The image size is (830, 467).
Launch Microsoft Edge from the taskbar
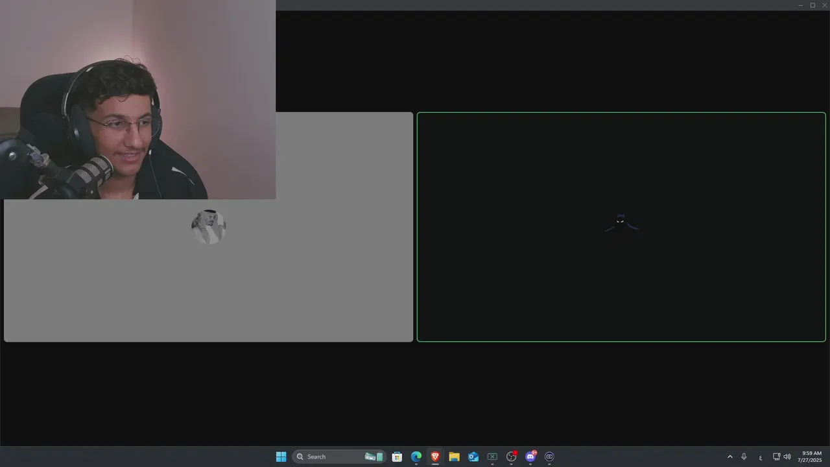tap(416, 457)
